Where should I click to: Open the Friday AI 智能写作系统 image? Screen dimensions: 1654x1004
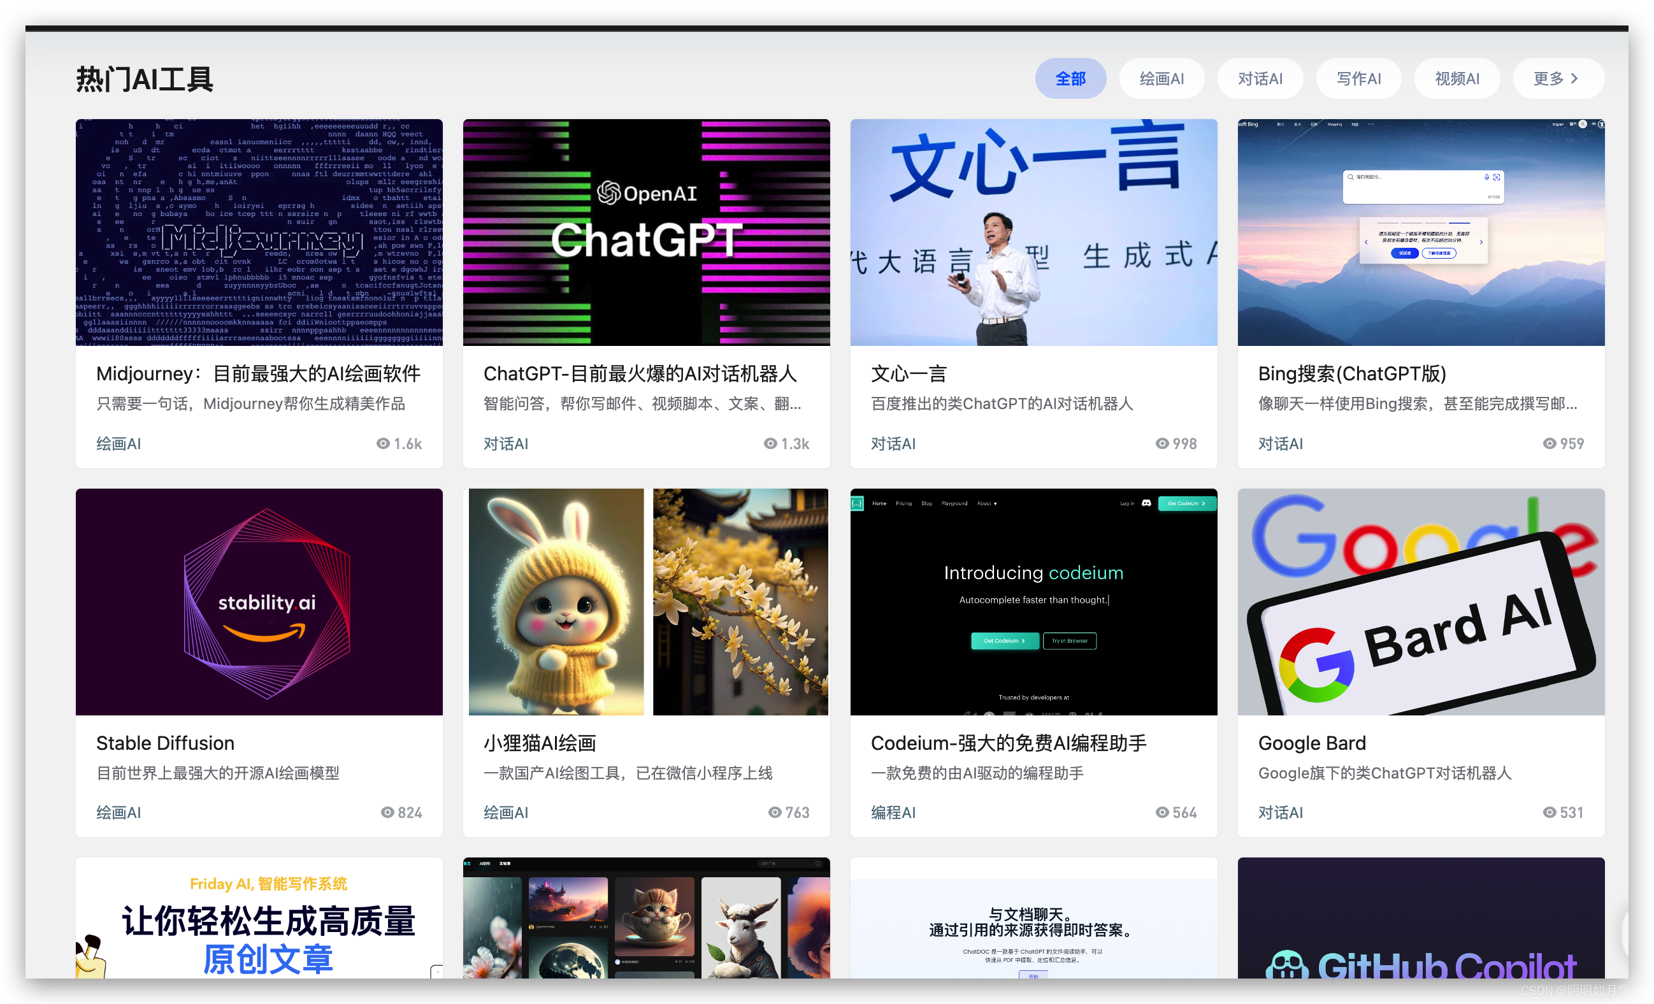pyautogui.click(x=259, y=917)
